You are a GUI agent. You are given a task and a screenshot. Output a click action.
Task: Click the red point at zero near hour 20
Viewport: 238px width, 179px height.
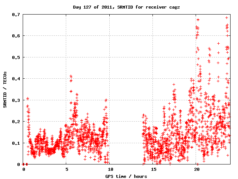click(197, 164)
